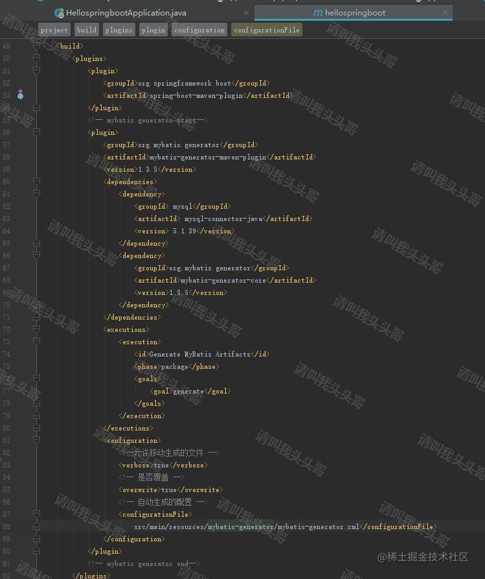Click the text 'org.springframework.boot' on line 52
485x579 pixels.
coord(185,84)
